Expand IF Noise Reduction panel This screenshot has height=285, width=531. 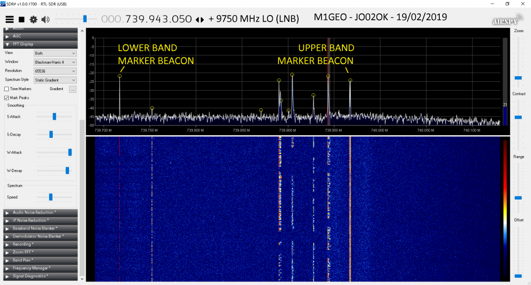(x=40, y=220)
